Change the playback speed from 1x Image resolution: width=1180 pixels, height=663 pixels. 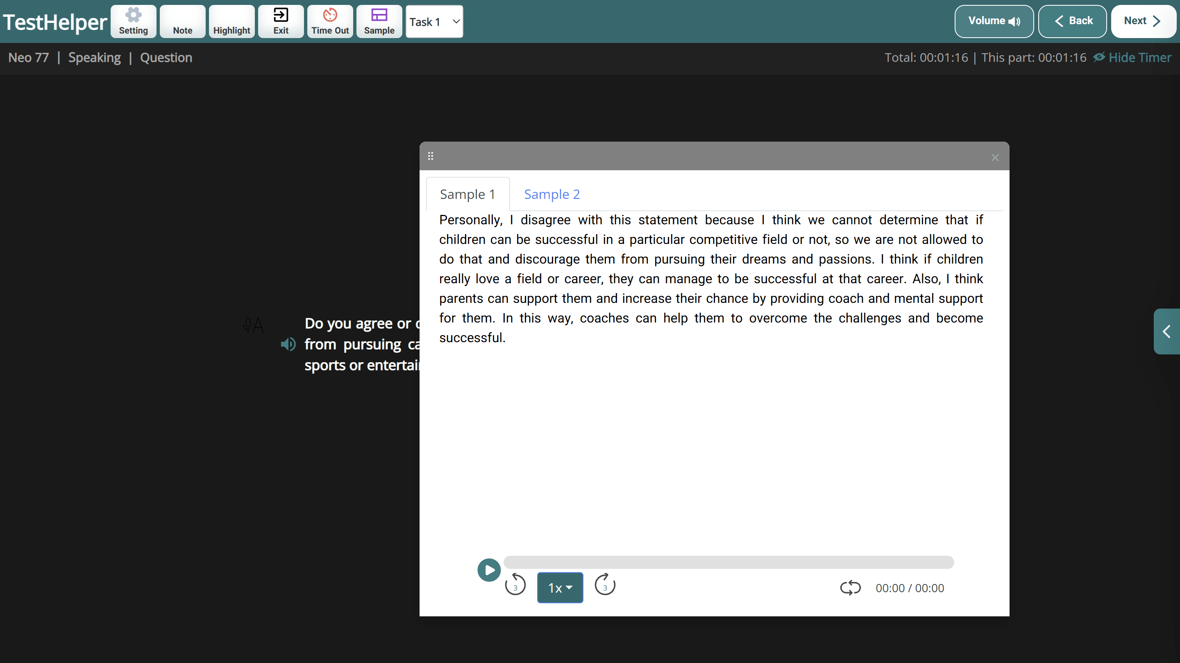click(x=560, y=588)
